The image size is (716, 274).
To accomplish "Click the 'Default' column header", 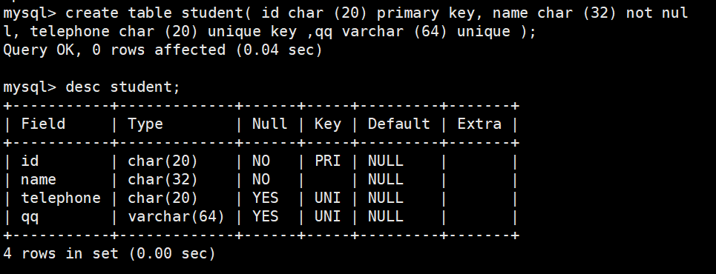I will pyautogui.click(x=398, y=124).
